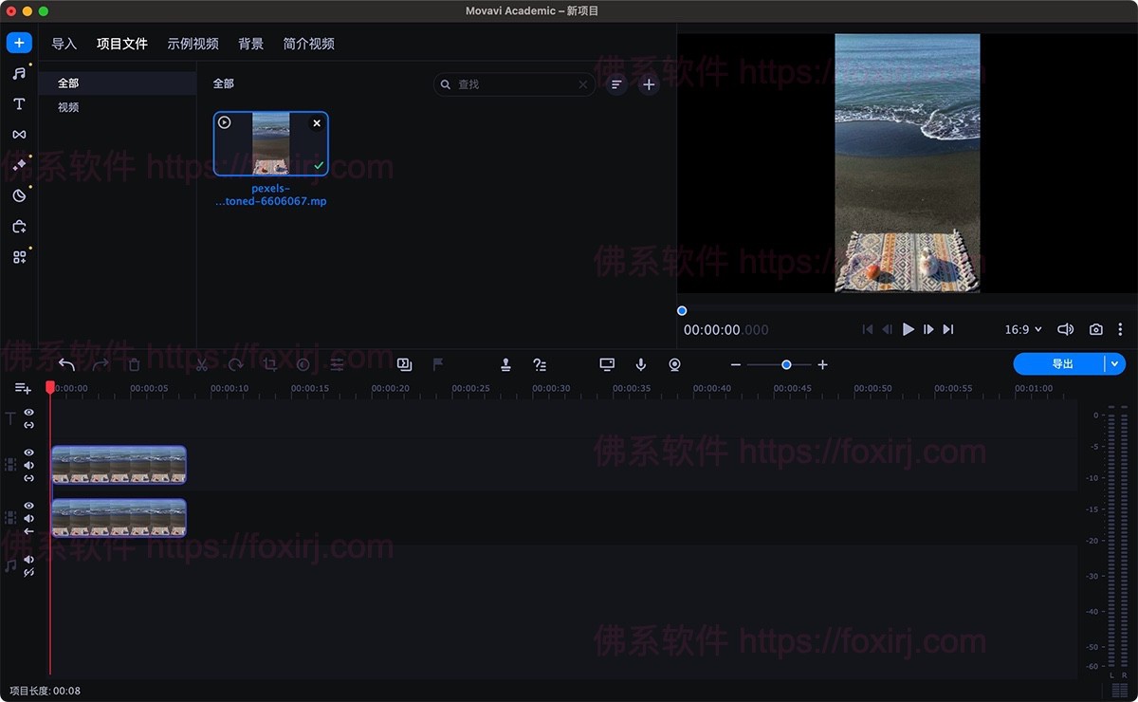Switch to the 背景 tab

pos(250,43)
